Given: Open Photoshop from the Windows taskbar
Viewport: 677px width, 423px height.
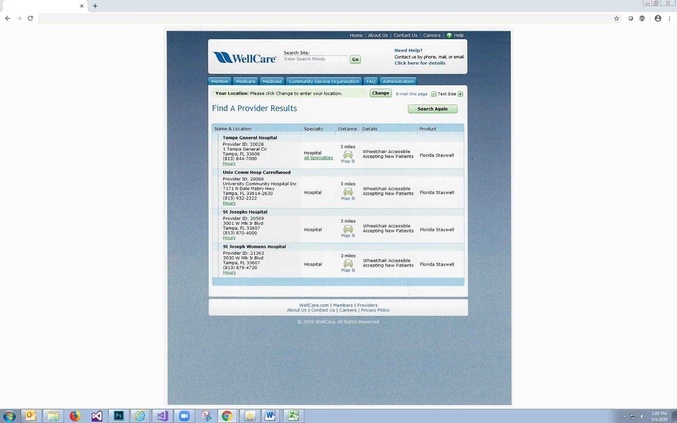Looking at the screenshot, I should pyautogui.click(x=118, y=416).
